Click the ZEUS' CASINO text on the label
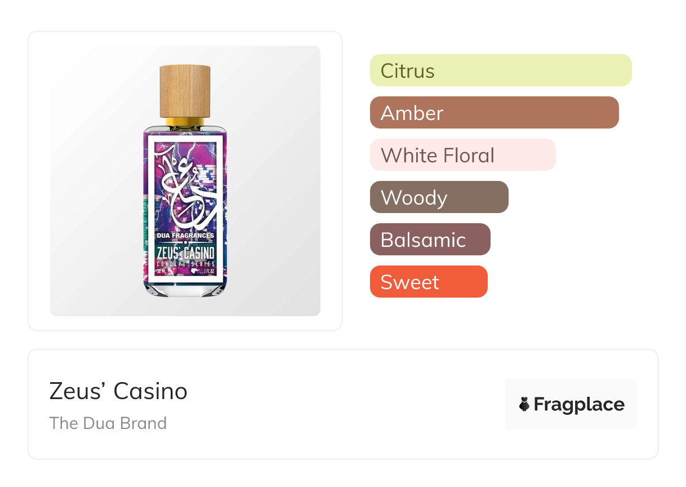The image size is (686, 487). pyautogui.click(x=185, y=253)
